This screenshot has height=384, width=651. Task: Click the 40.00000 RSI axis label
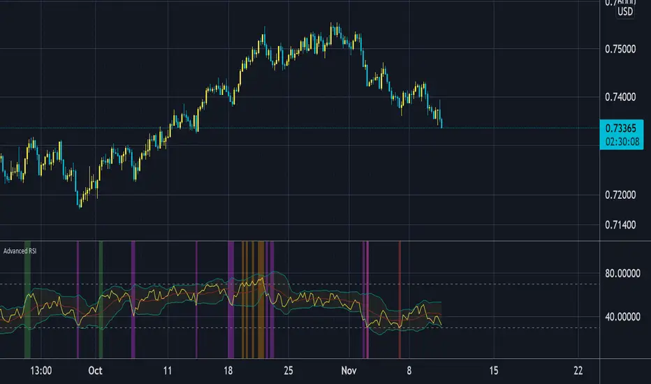622,317
